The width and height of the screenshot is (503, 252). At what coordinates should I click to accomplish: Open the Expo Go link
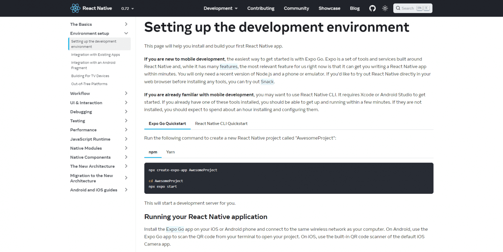coord(175,229)
